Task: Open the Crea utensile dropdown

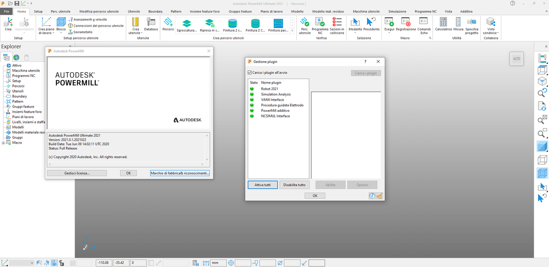Action: tap(141, 33)
